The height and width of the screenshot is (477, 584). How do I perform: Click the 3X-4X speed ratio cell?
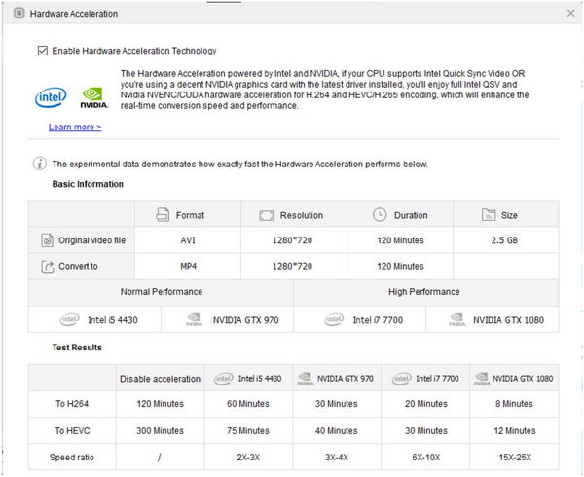pyautogui.click(x=337, y=458)
